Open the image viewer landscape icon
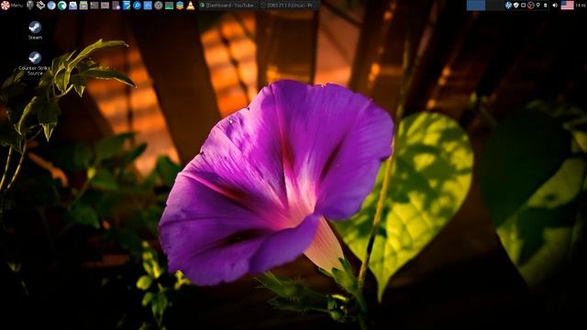This screenshot has width=587, height=330. (x=169, y=5)
